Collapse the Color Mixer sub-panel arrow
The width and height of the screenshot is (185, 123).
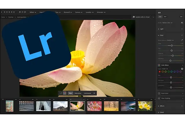click(183, 65)
